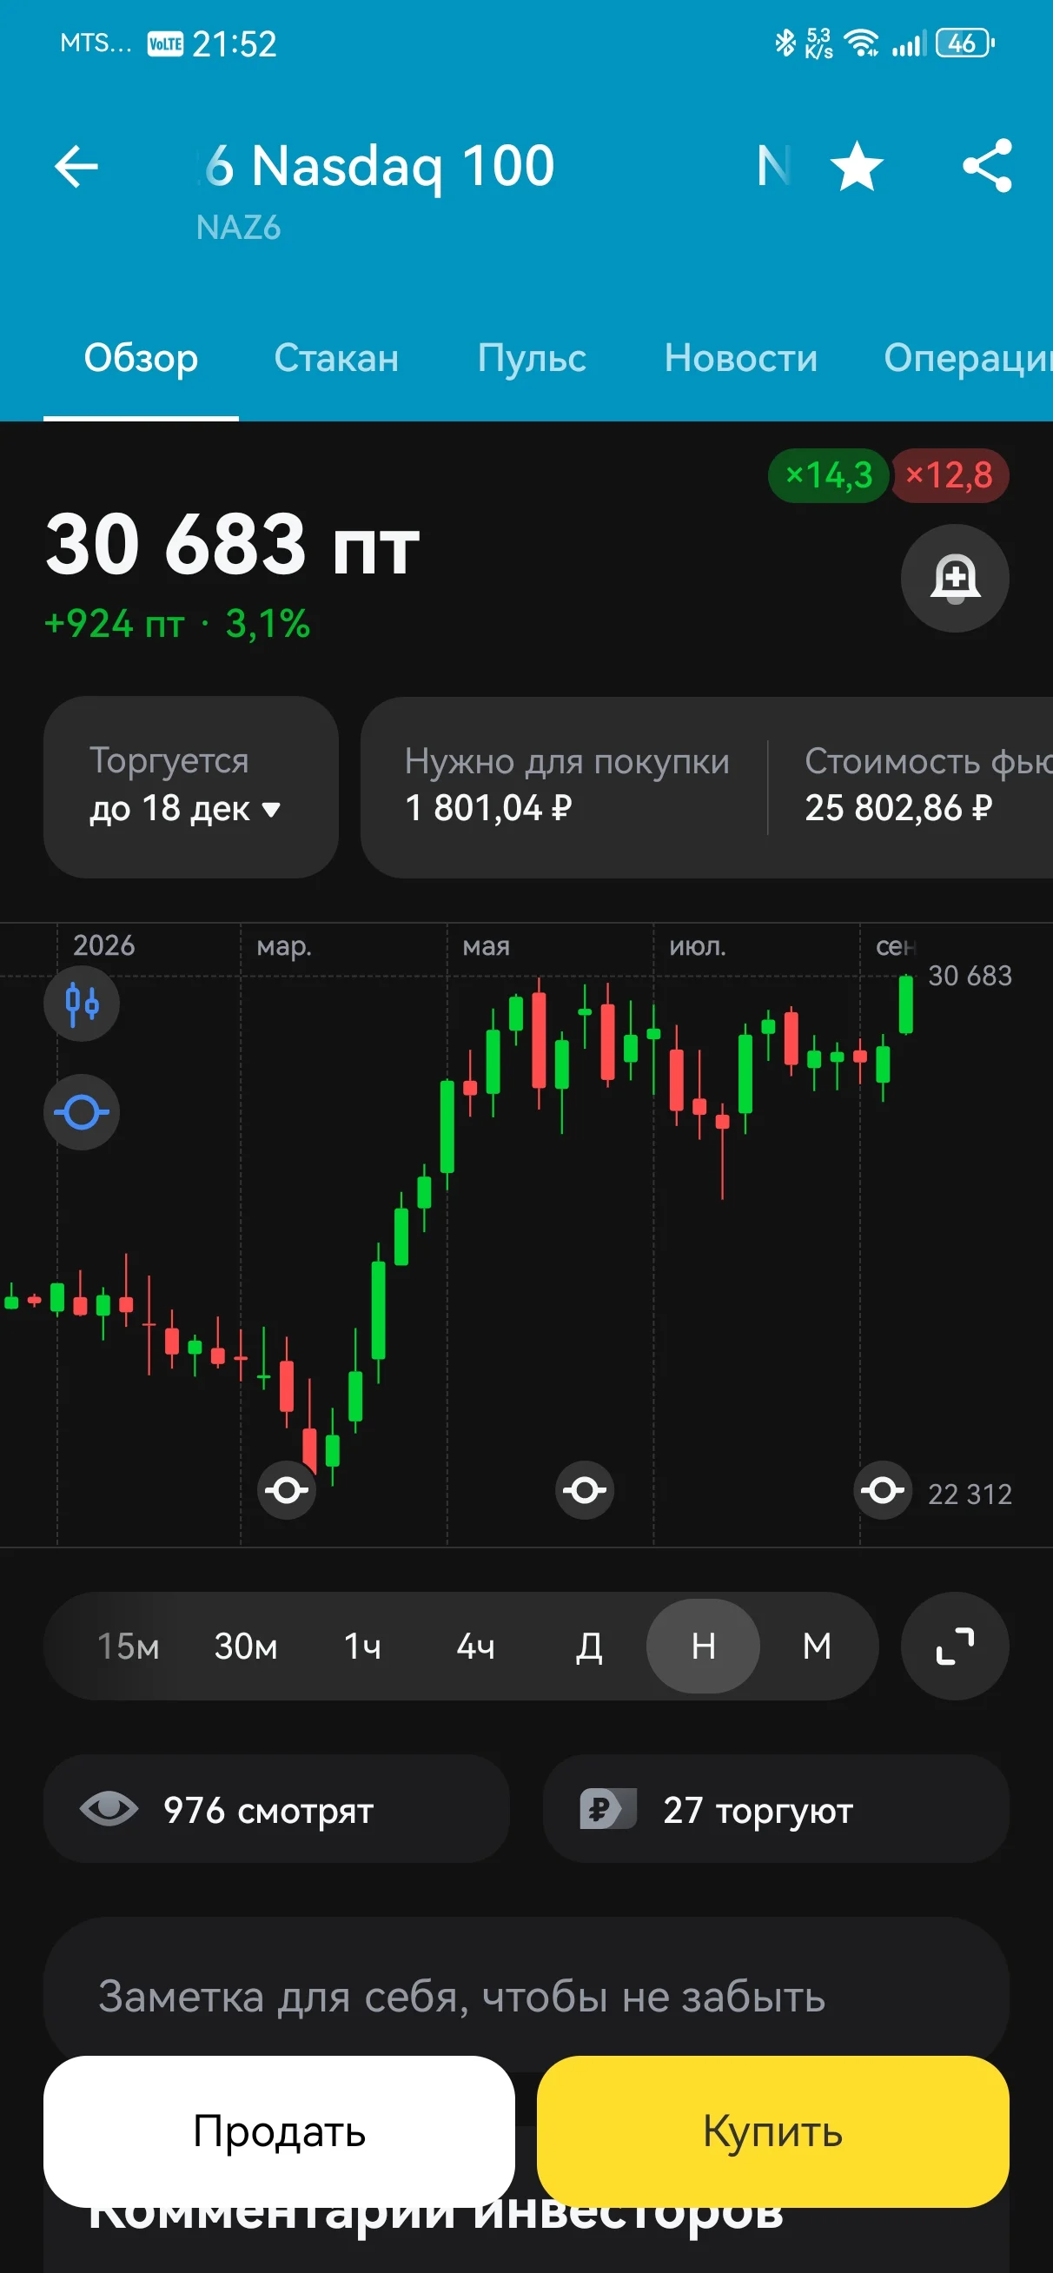Expand chart to fullscreen
Screen dimensions: 1053x2273
[x=954, y=1646]
